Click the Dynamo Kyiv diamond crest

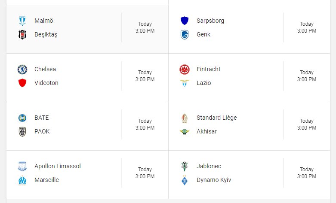coord(185,180)
